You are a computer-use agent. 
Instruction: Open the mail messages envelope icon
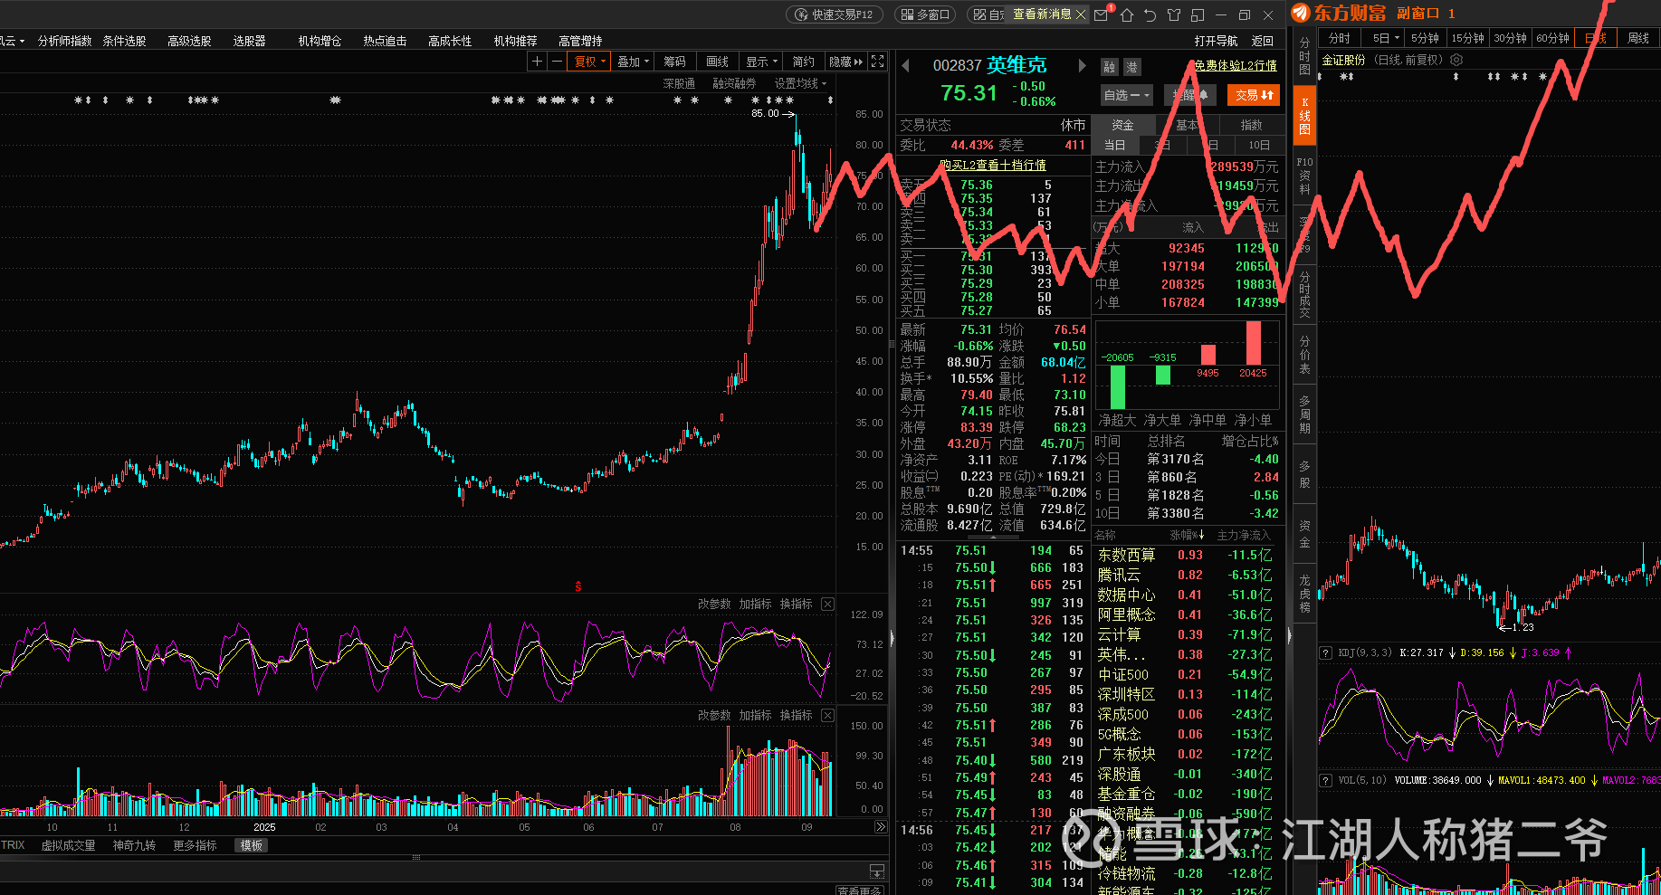(1102, 14)
